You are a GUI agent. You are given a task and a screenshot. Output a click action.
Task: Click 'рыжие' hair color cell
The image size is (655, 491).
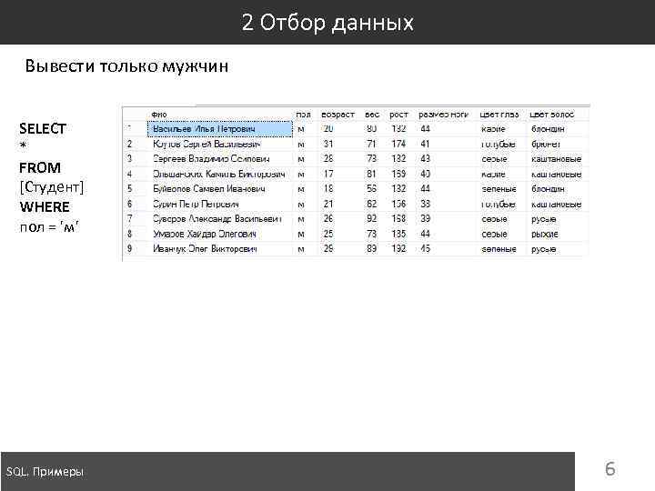click(545, 234)
